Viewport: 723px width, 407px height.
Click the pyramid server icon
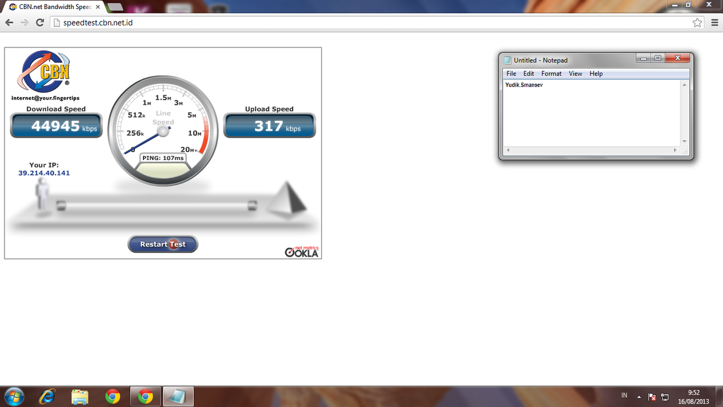tap(286, 200)
